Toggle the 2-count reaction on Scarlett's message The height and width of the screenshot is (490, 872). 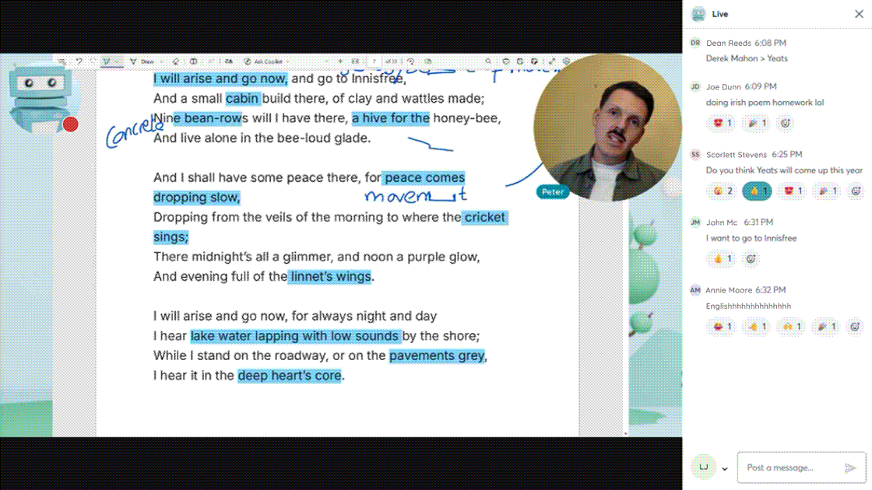pyautogui.click(x=723, y=191)
